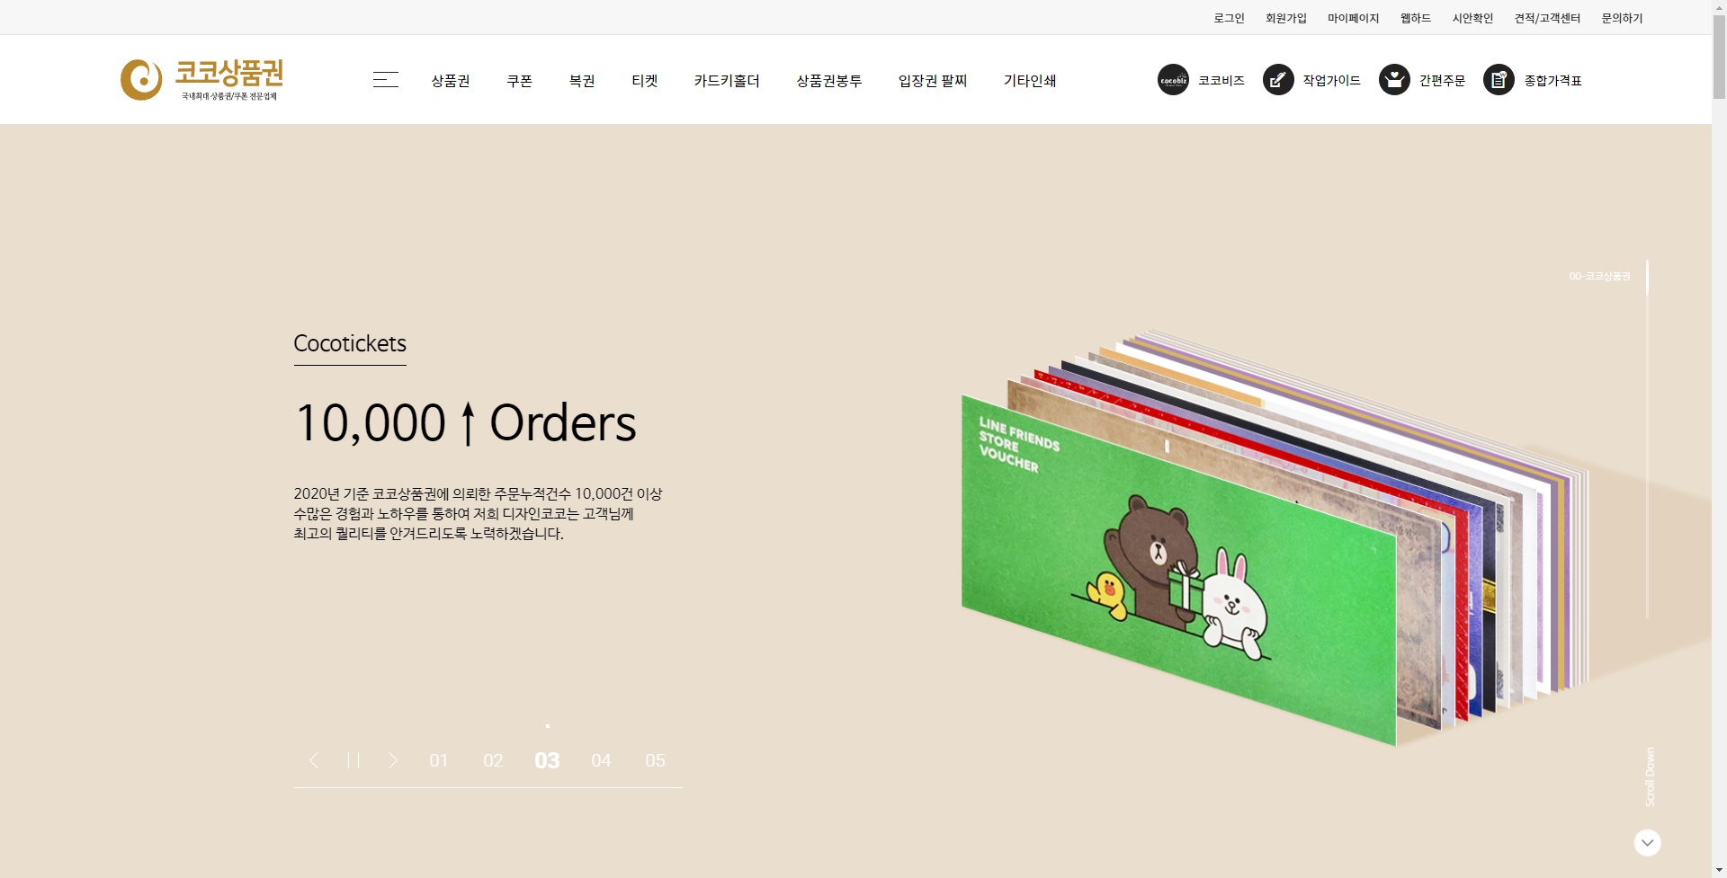The width and height of the screenshot is (1727, 878).
Task: Open the 작업가이드 pencil icon
Action: pyautogui.click(x=1278, y=80)
